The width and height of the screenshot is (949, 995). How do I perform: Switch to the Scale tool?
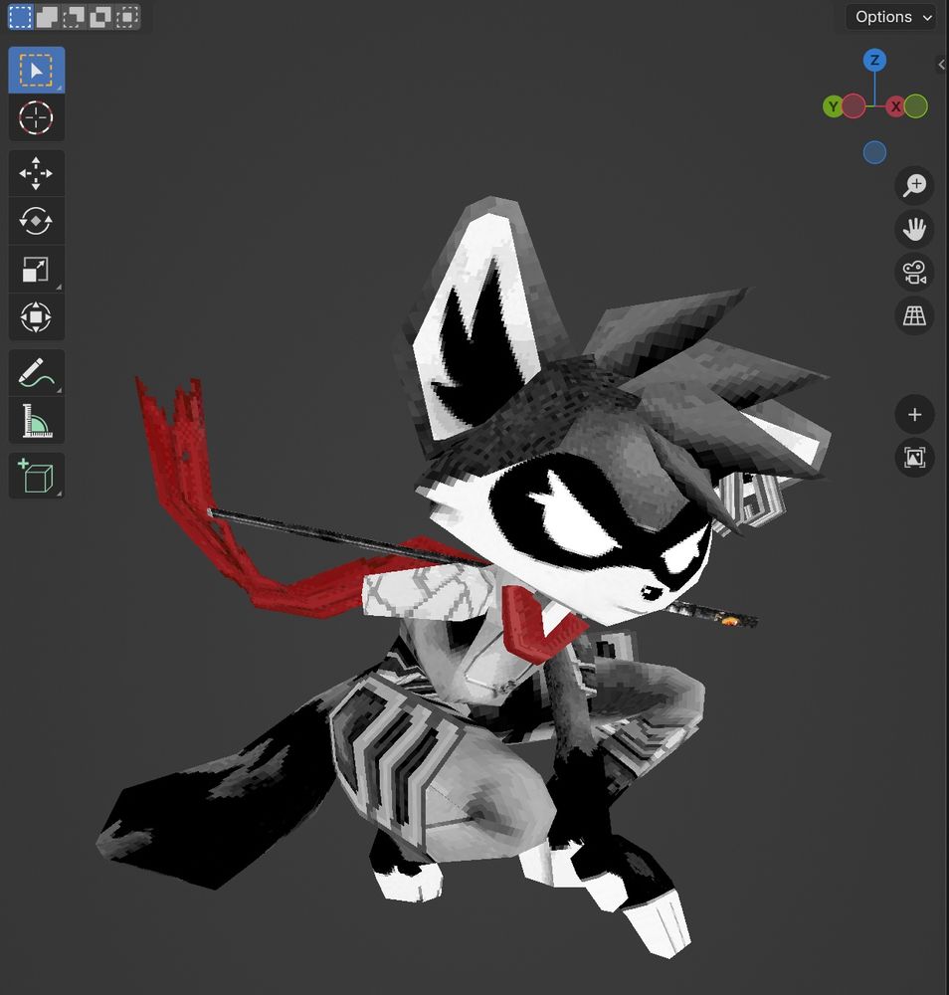pos(36,269)
